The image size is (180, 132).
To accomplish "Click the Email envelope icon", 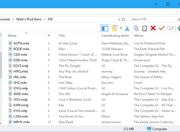I will 170,28.
